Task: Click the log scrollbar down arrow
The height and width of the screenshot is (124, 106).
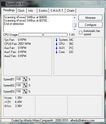Action: pyautogui.click(x=75, y=30)
